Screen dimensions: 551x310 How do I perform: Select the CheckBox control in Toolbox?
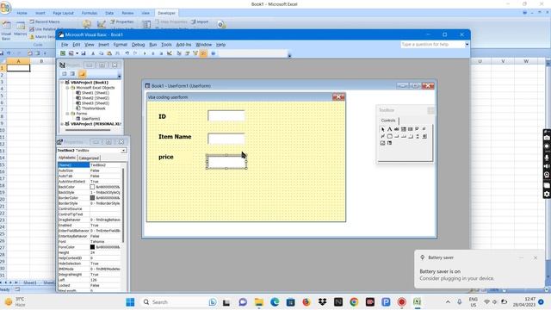417,129
